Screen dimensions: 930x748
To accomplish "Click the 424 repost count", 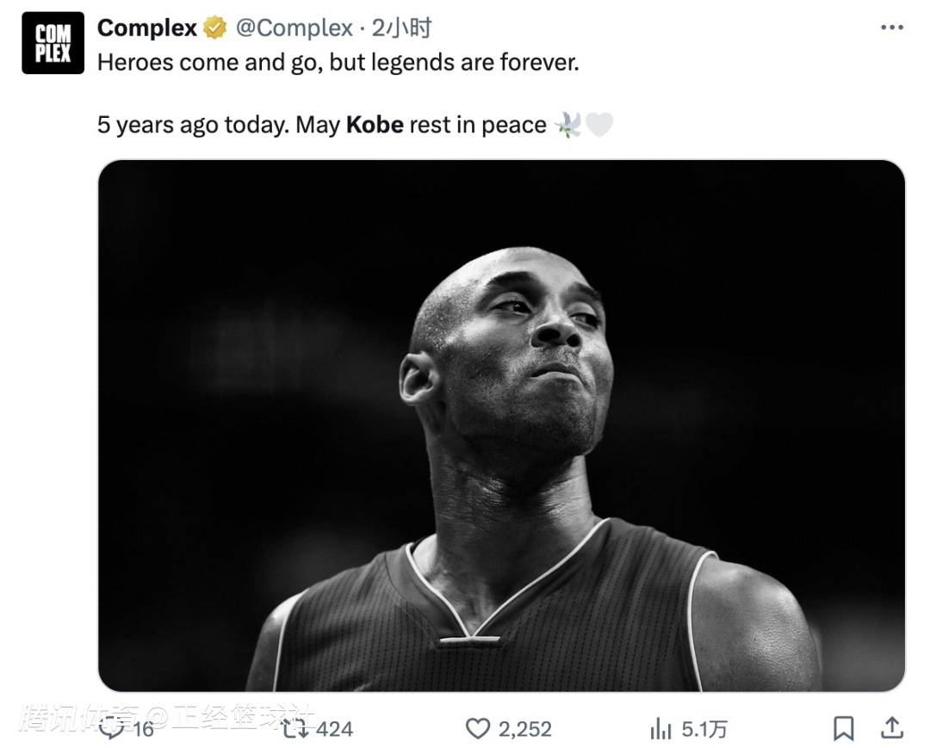I will click(334, 729).
